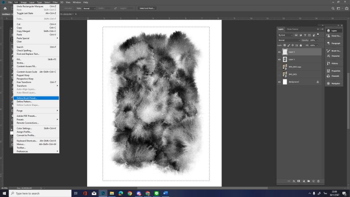Open the Navigator panel icon
350x197 pixels.
335,83
